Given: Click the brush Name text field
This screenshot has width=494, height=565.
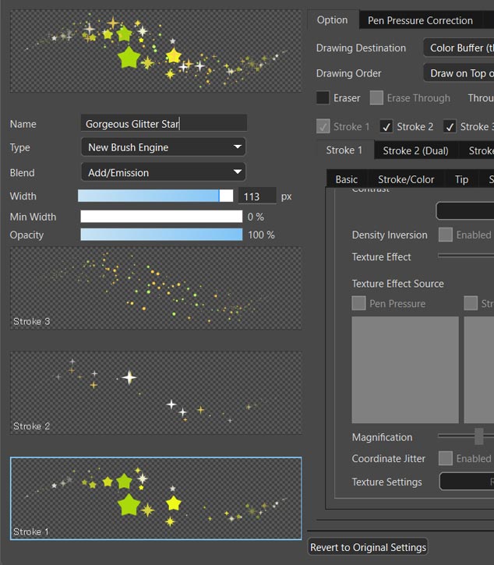Looking at the screenshot, I should click(164, 124).
